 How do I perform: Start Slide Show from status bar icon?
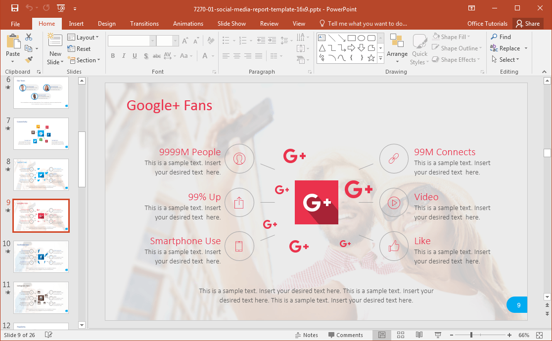tap(438, 335)
